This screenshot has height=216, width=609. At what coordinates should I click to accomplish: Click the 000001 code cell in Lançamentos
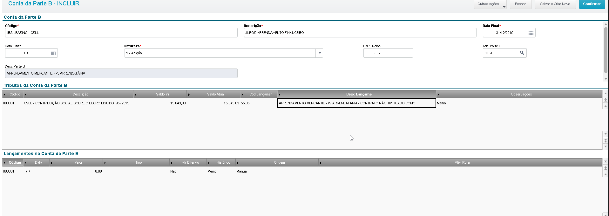(13, 171)
